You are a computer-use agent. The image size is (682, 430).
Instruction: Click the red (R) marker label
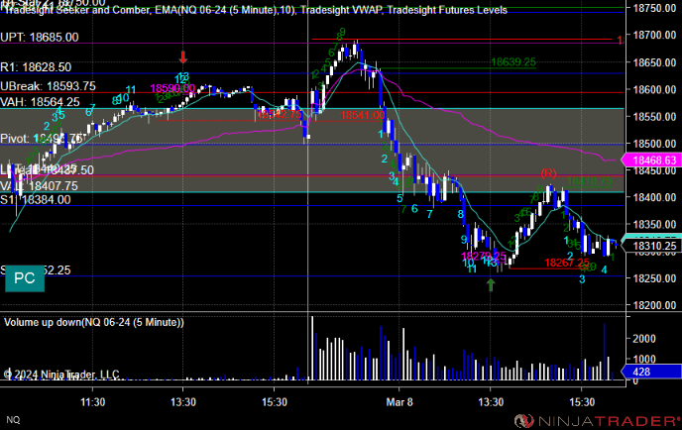pos(548,173)
